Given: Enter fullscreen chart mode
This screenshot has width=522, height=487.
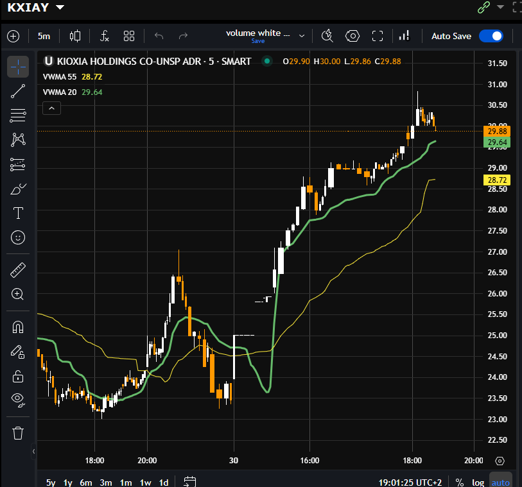Looking at the screenshot, I should pyautogui.click(x=378, y=36).
